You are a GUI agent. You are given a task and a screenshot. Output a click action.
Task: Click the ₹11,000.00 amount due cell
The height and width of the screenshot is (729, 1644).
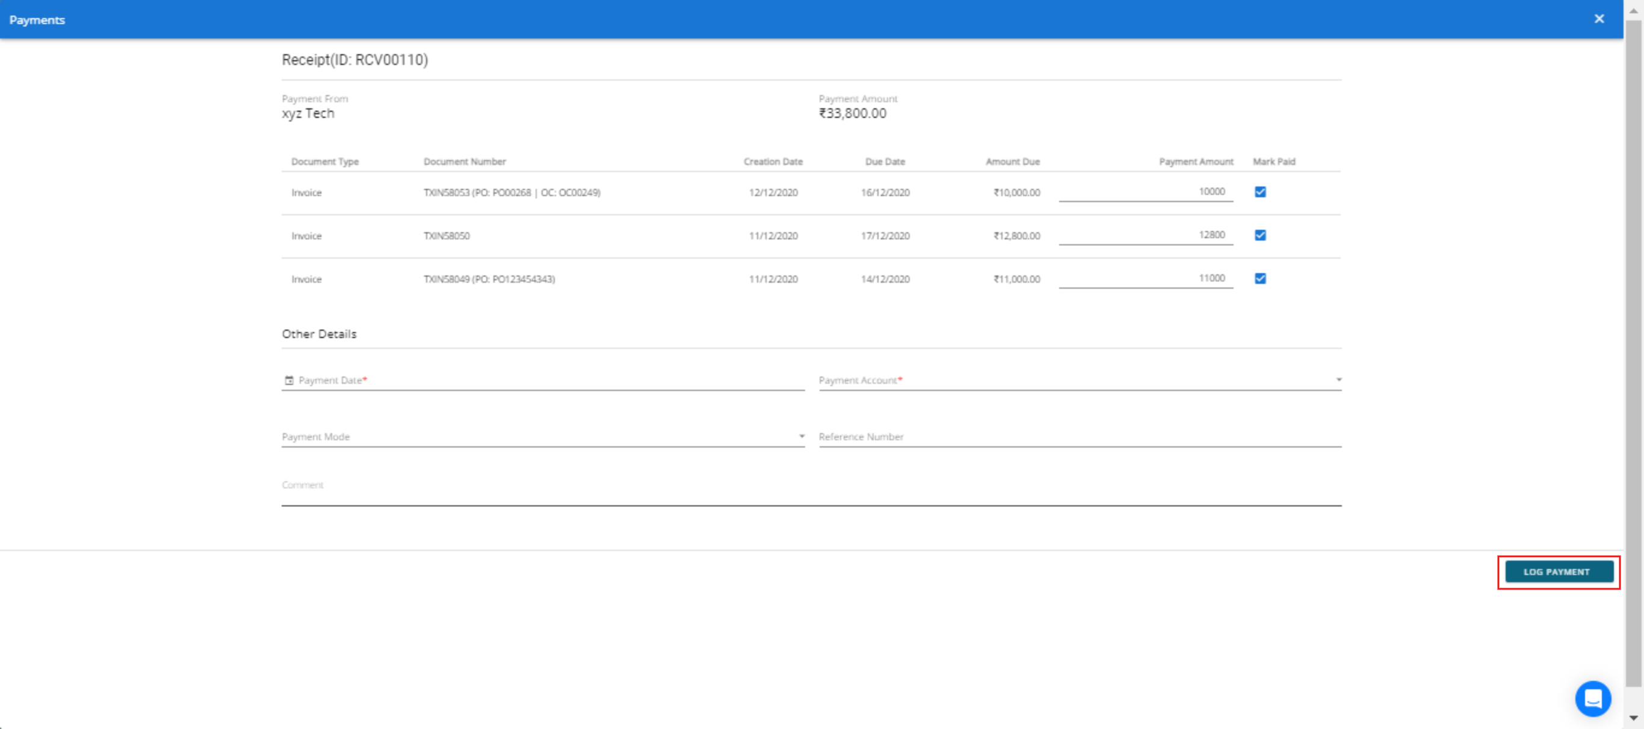click(1016, 279)
